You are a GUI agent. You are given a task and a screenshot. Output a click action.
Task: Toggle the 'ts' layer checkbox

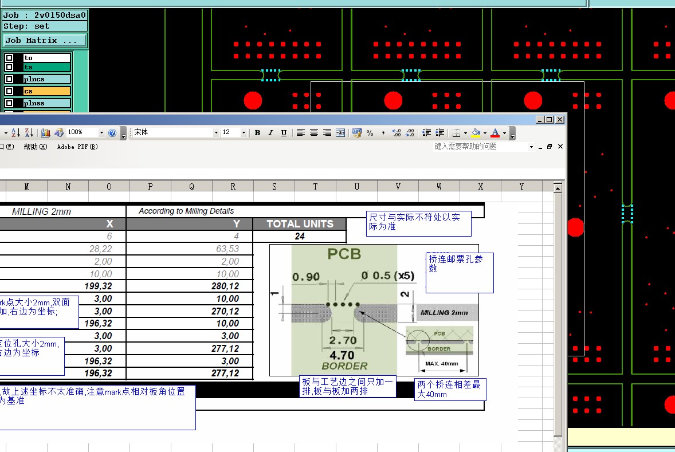pyautogui.click(x=9, y=67)
